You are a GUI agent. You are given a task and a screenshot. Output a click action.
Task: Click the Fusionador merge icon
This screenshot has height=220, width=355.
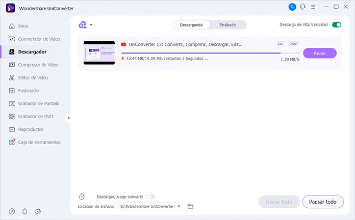coord(12,91)
